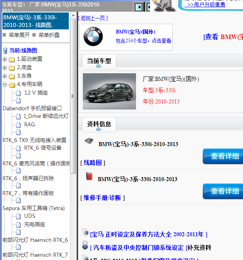The image size is (243, 260).
Task: Click the 3.车身 folder icon
Action: coord(12,76)
